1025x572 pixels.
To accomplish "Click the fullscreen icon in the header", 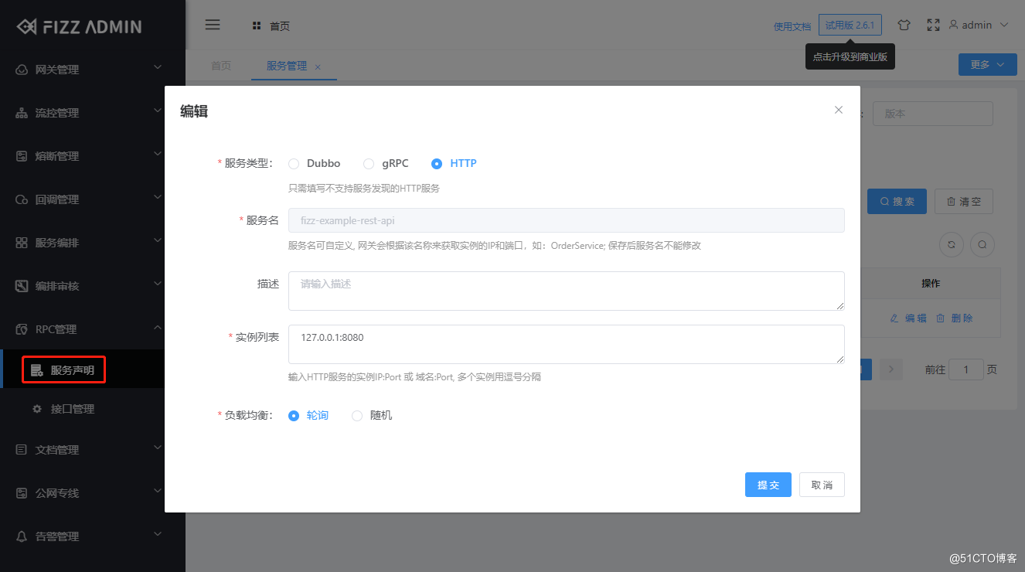I will coord(933,24).
